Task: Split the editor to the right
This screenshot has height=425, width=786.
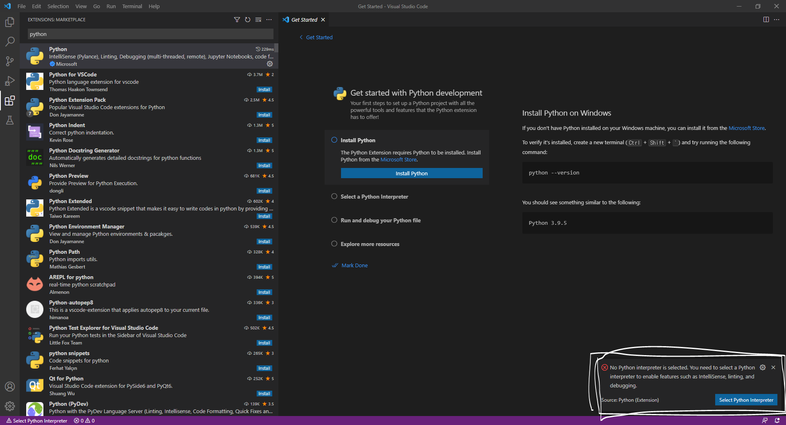Action: point(766,20)
